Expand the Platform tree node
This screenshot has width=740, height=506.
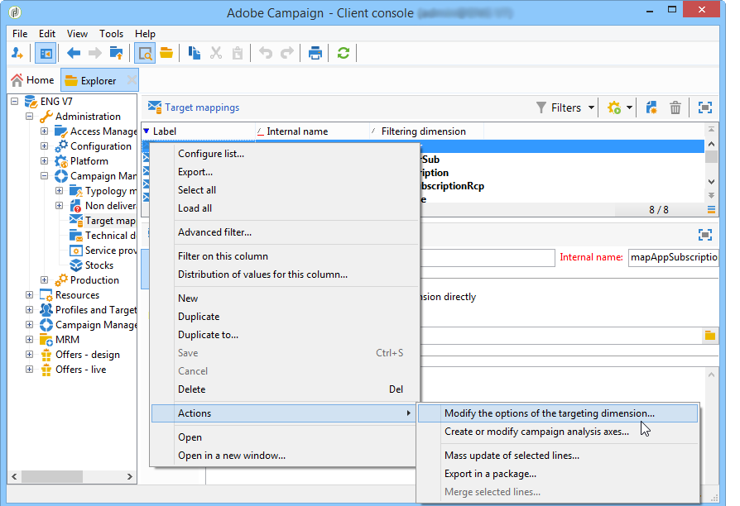point(45,160)
